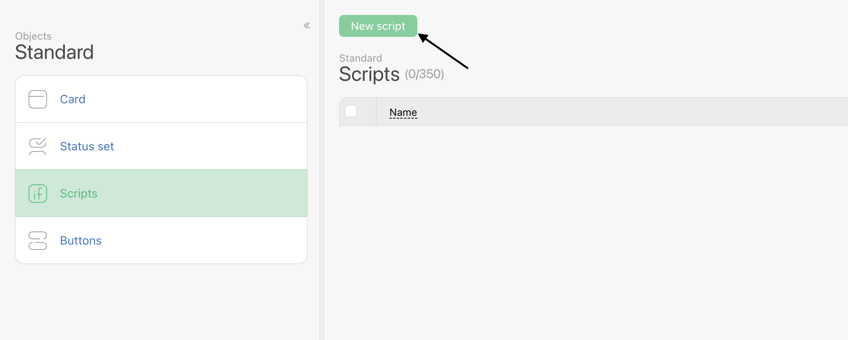Open the Buttons section link
The image size is (848, 340).
(x=81, y=241)
